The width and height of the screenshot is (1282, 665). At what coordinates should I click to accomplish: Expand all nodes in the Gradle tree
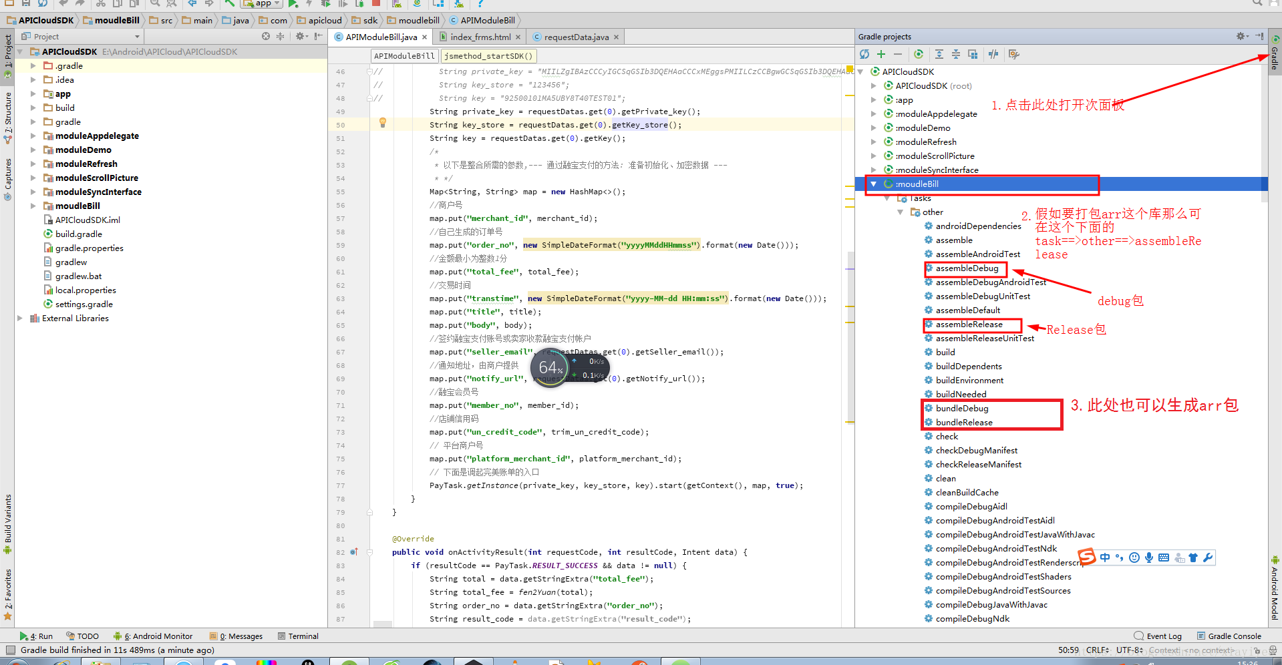939,54
